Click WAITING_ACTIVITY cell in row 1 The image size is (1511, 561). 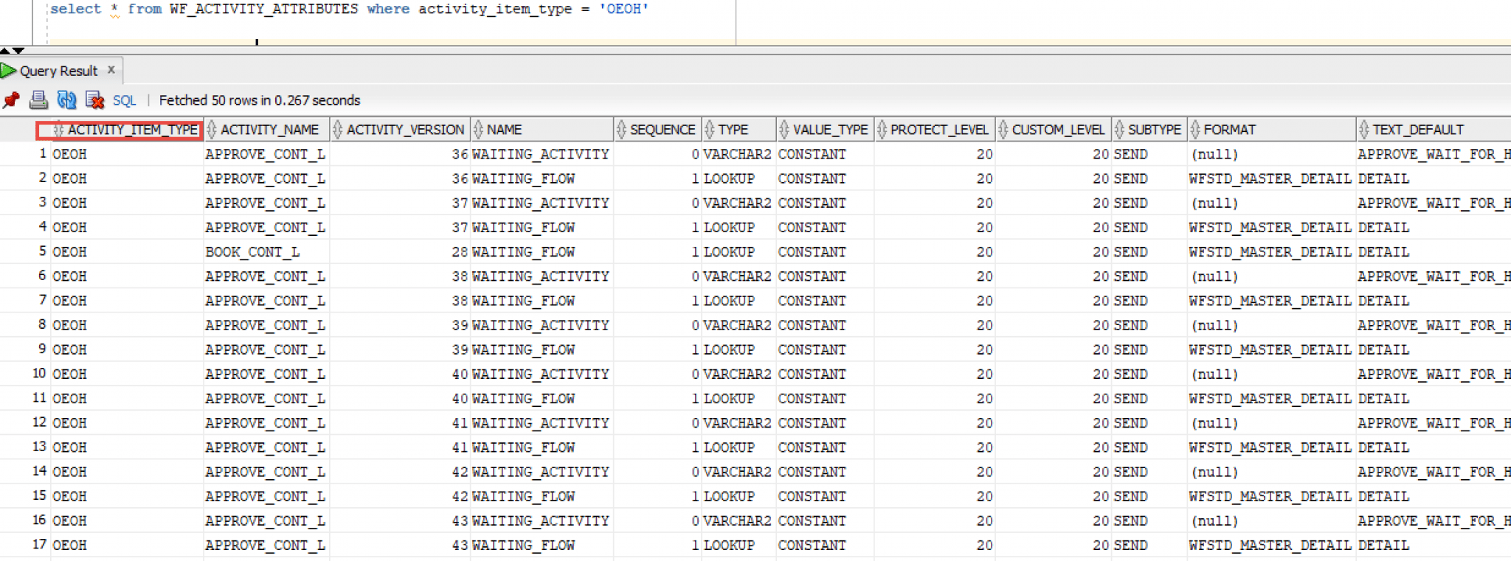(542, 154)
